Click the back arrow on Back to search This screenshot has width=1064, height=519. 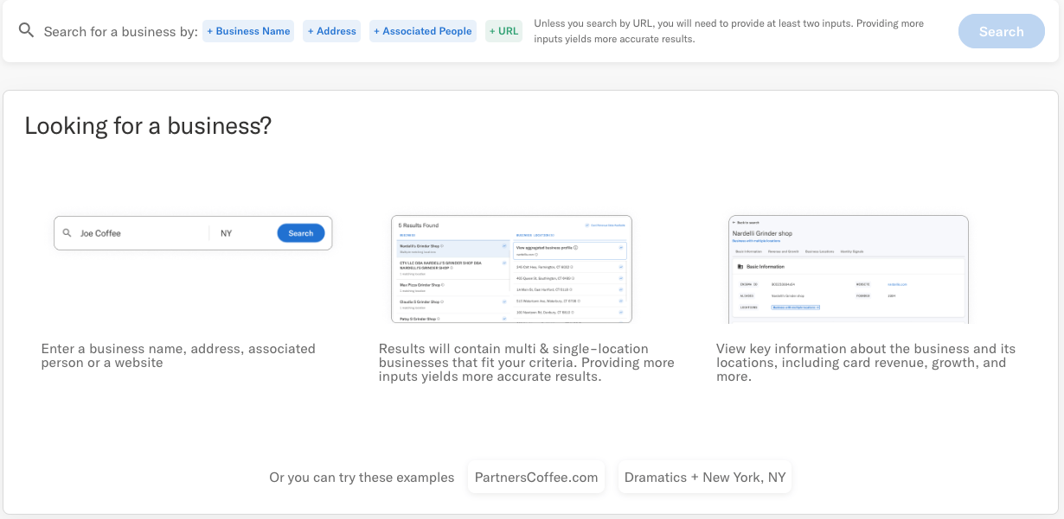(734, 222)
